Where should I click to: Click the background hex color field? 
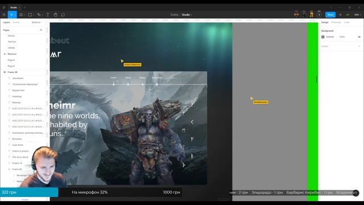(330, 37)
